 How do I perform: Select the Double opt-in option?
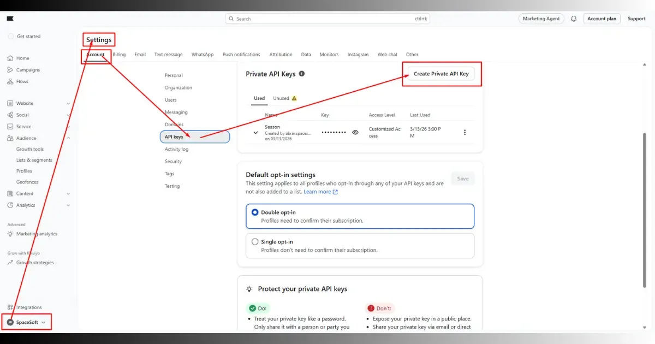[360, 216]
